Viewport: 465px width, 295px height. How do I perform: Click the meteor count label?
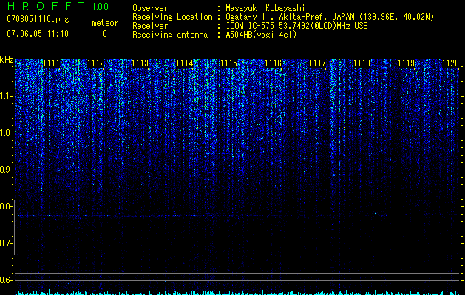coord(105,23)
